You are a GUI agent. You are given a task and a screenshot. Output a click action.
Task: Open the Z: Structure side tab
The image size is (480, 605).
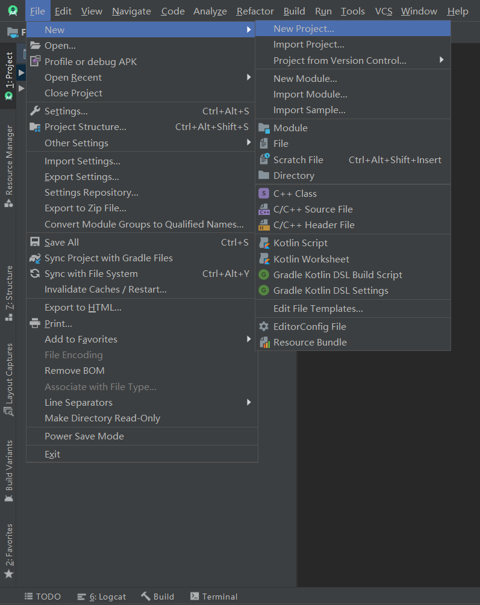8,293
